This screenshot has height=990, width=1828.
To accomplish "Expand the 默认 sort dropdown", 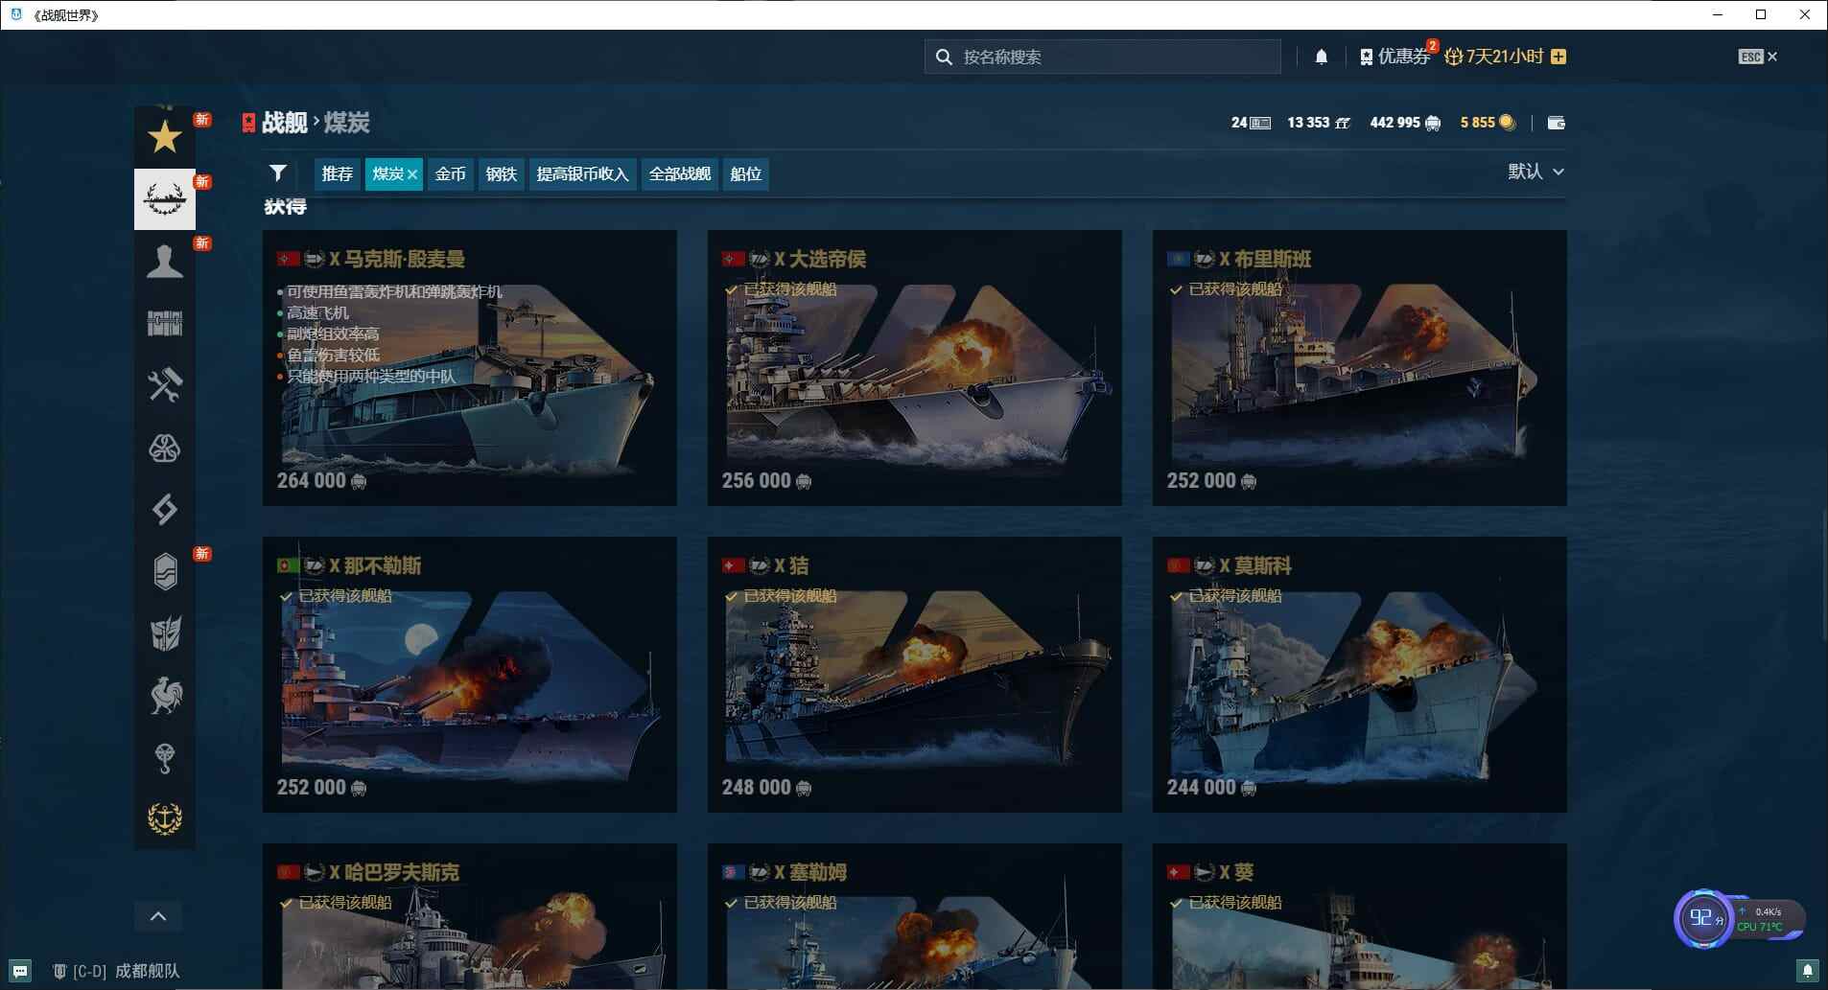I will [1535, 172].
